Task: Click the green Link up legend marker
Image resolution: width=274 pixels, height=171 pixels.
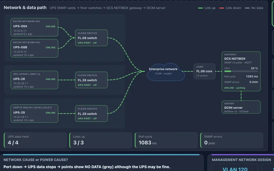Action: pos(200,8)
